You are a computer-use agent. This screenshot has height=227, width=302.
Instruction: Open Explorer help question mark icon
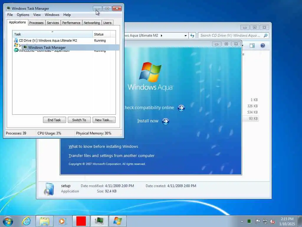pos(263,46)
